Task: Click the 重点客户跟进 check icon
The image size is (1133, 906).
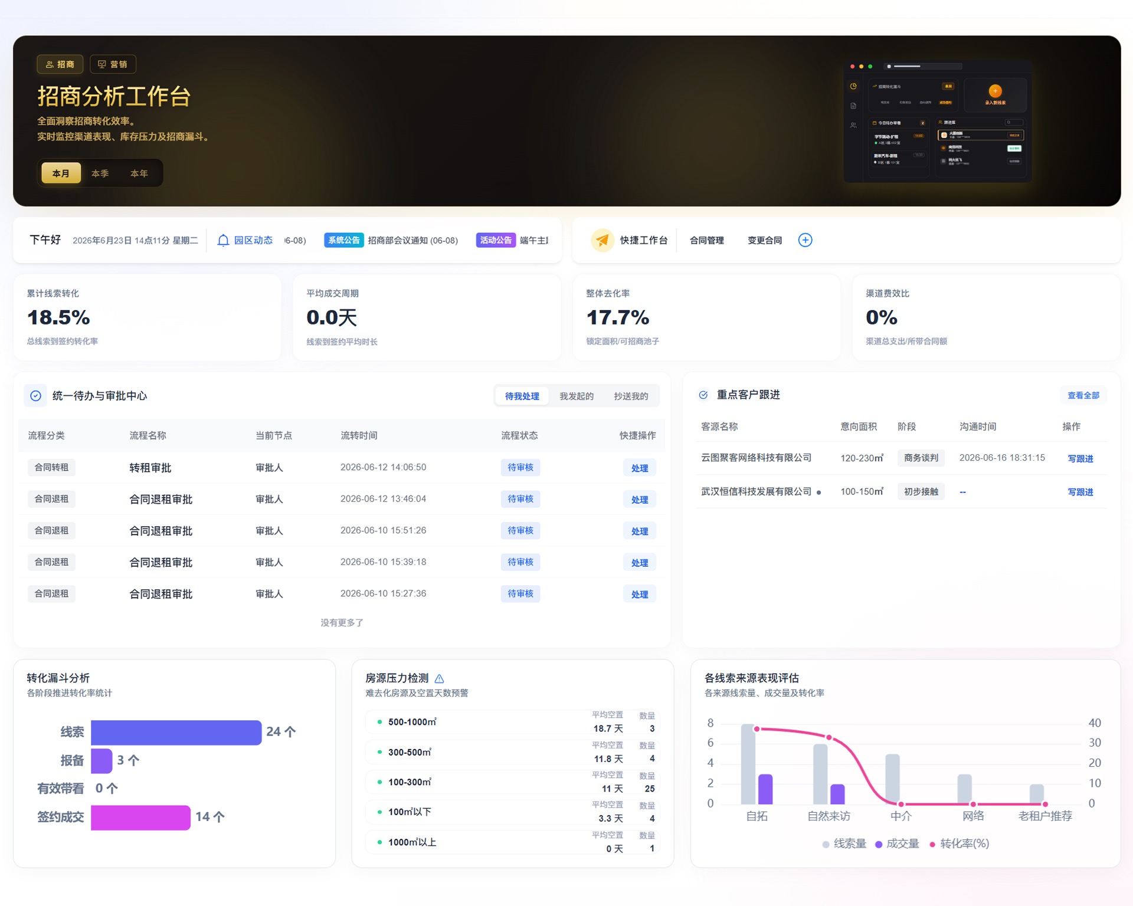Action: (703, 395)
